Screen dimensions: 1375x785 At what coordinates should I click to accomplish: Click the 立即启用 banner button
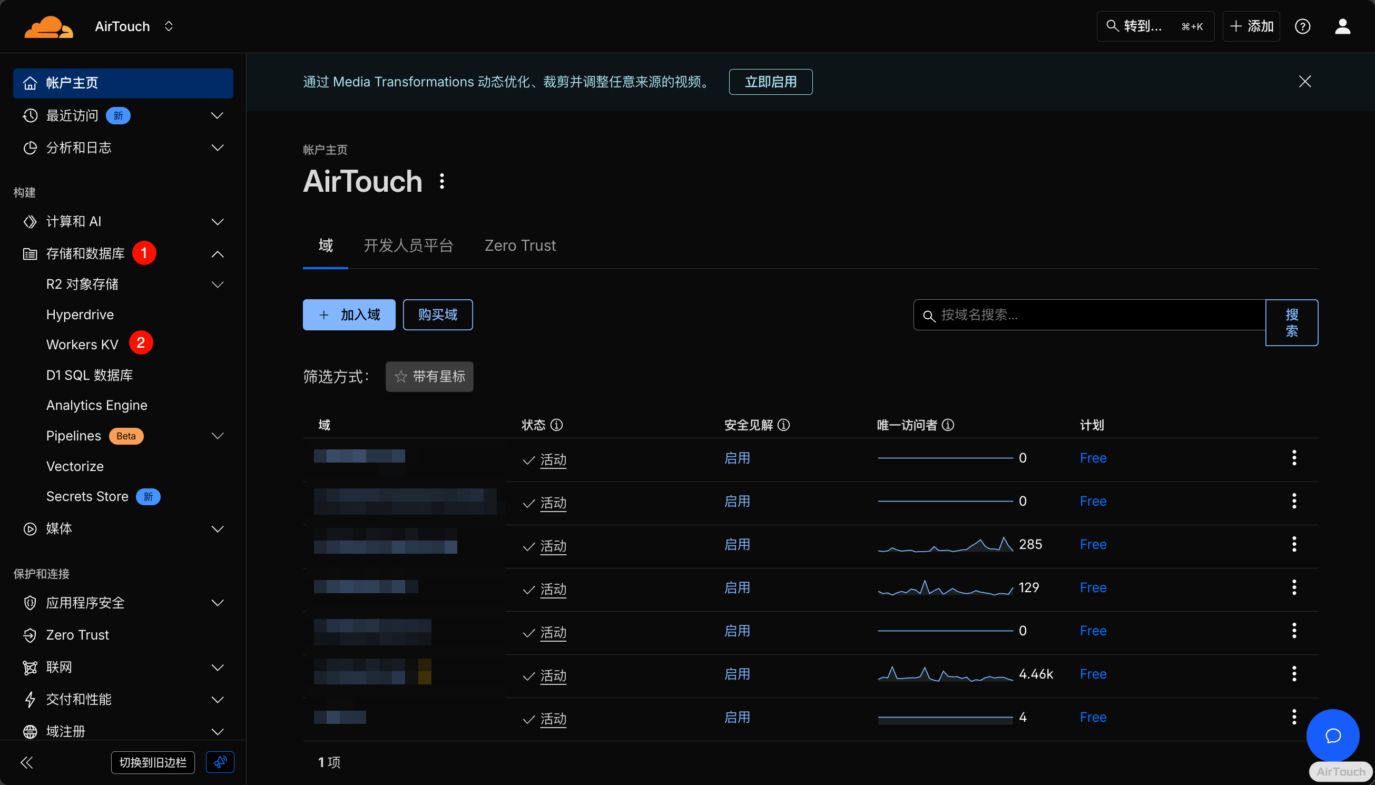pyautogui.click(x=770, y=82)
